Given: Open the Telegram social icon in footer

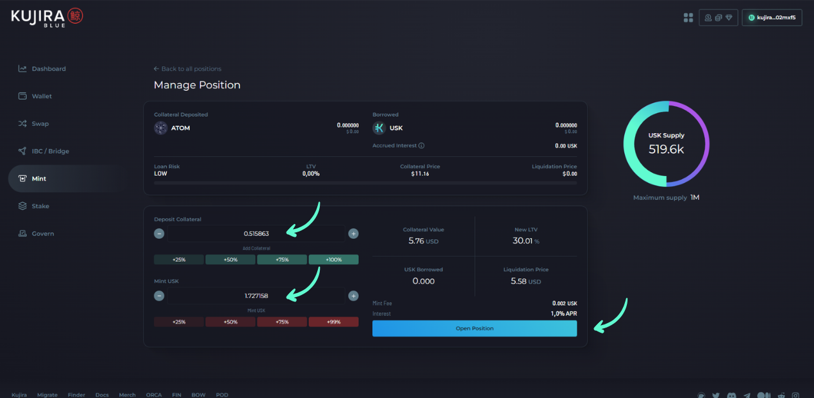Looking at the screenshot, I should [748, 395].
